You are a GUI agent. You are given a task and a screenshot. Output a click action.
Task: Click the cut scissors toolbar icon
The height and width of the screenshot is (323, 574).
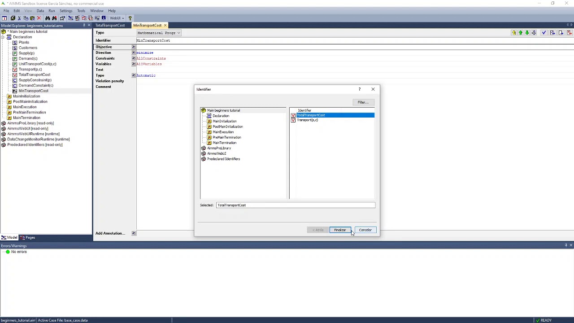point(19,18)
